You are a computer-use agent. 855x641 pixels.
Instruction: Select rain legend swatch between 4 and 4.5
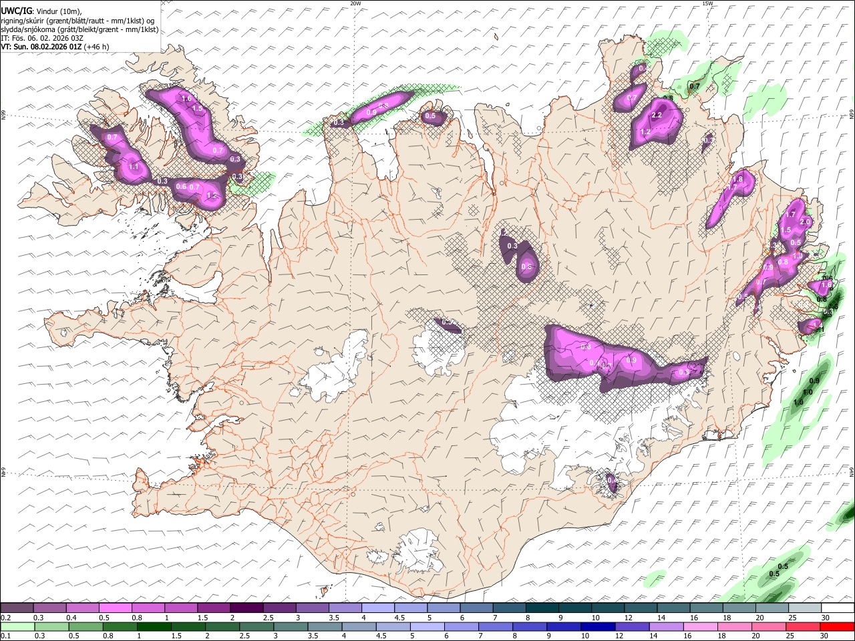359,626
